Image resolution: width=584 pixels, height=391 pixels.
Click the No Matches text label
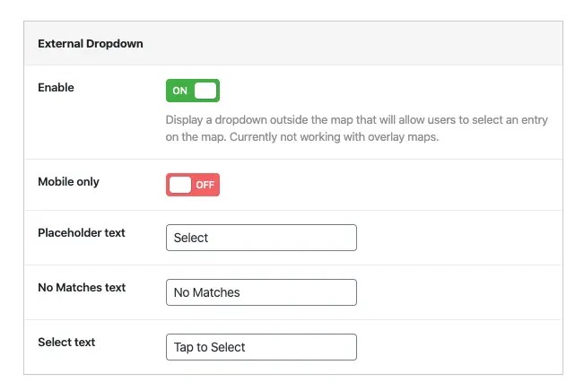(82, 288)
